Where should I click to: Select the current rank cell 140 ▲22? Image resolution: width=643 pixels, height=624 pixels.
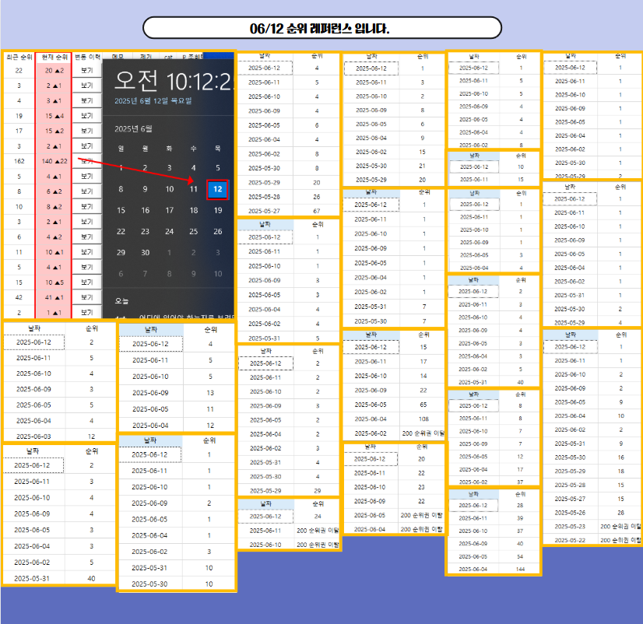tap(54, 162)
